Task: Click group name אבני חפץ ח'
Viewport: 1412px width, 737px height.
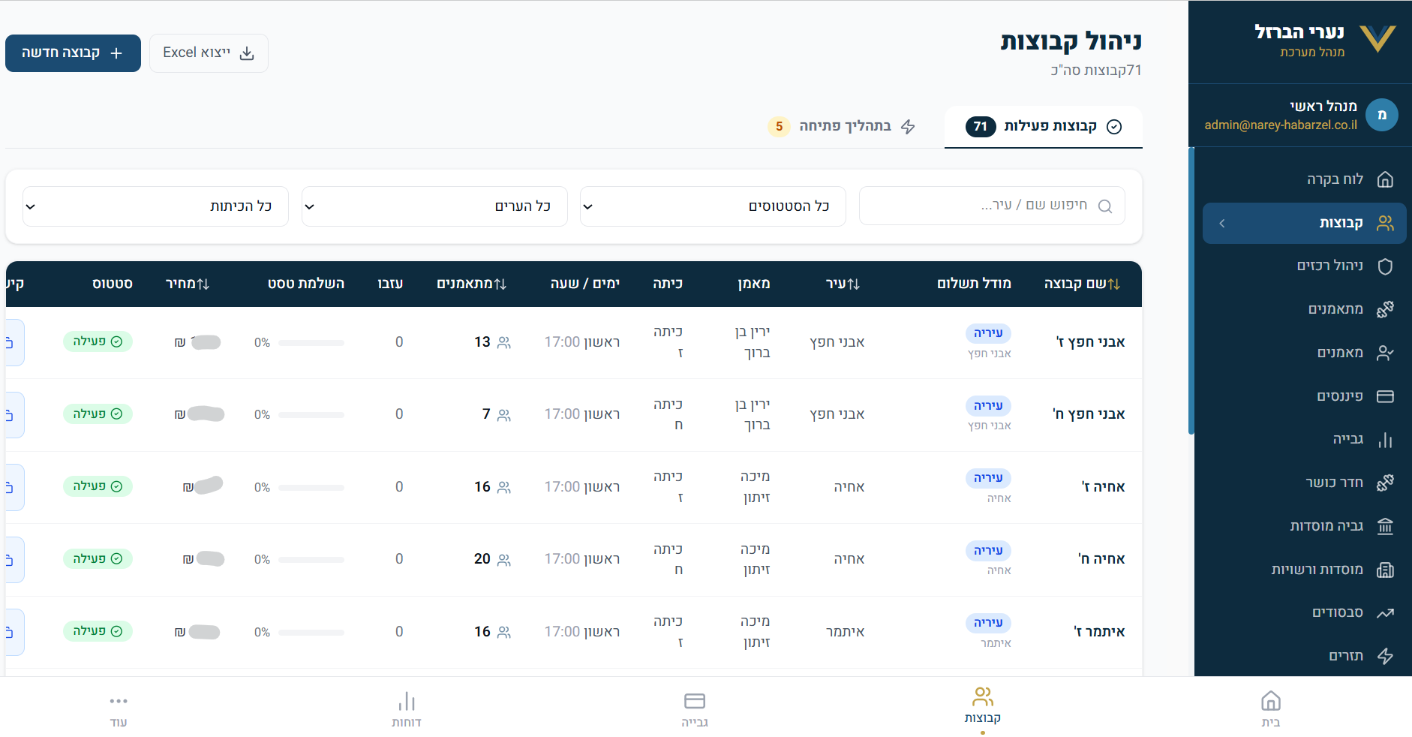Action: [1089, 414]
